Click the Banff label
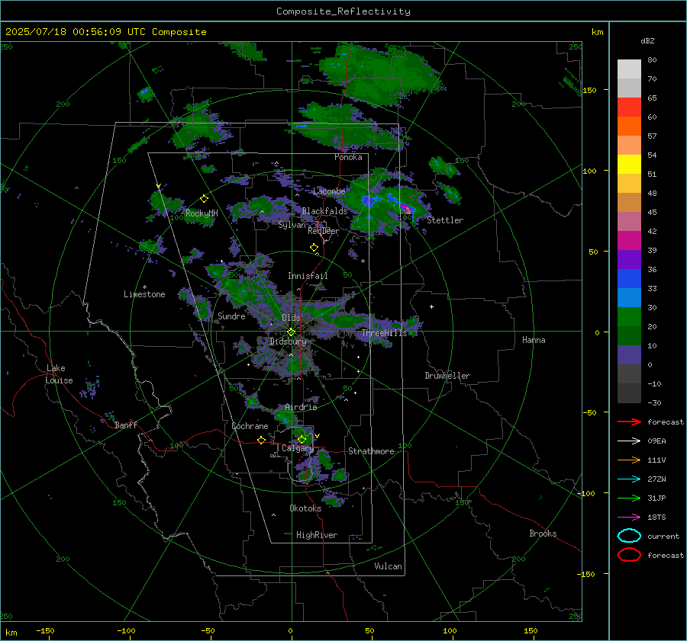 [x=126, y=425]
